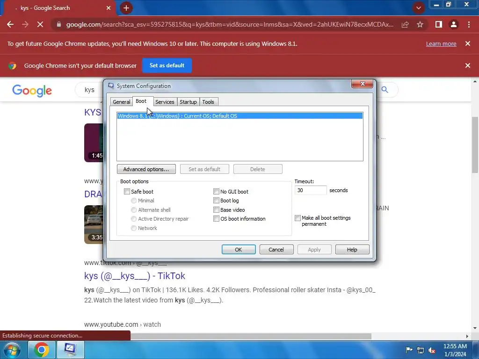Screen dimensions: 479x359
Task: Open a new Chrome tab
Action: (126, 8)
